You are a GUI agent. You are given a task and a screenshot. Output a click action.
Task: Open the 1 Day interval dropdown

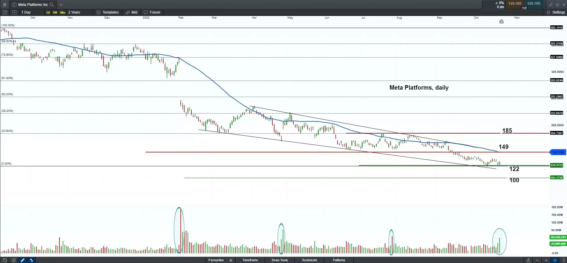pos(31,12)
